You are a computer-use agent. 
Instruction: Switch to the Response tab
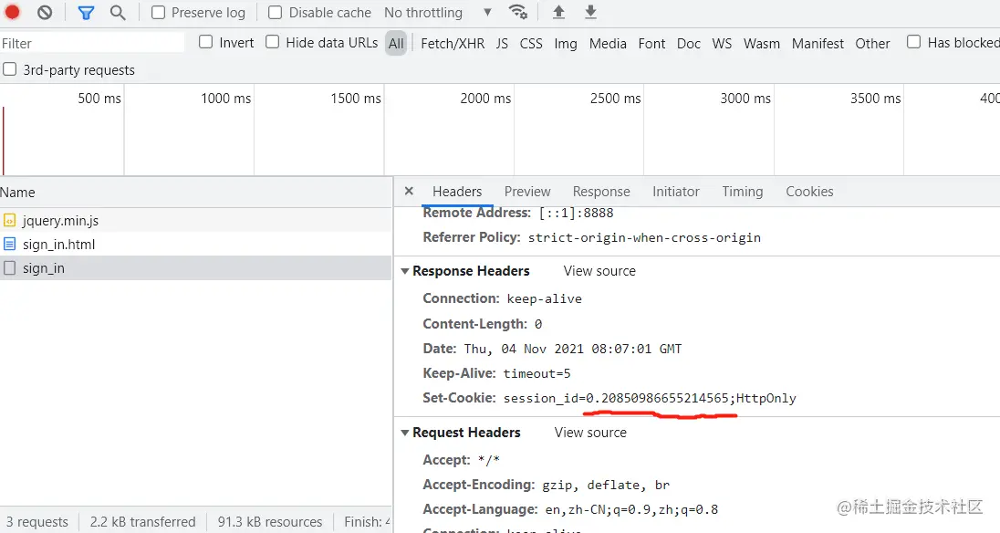click(x=600, y=192)
